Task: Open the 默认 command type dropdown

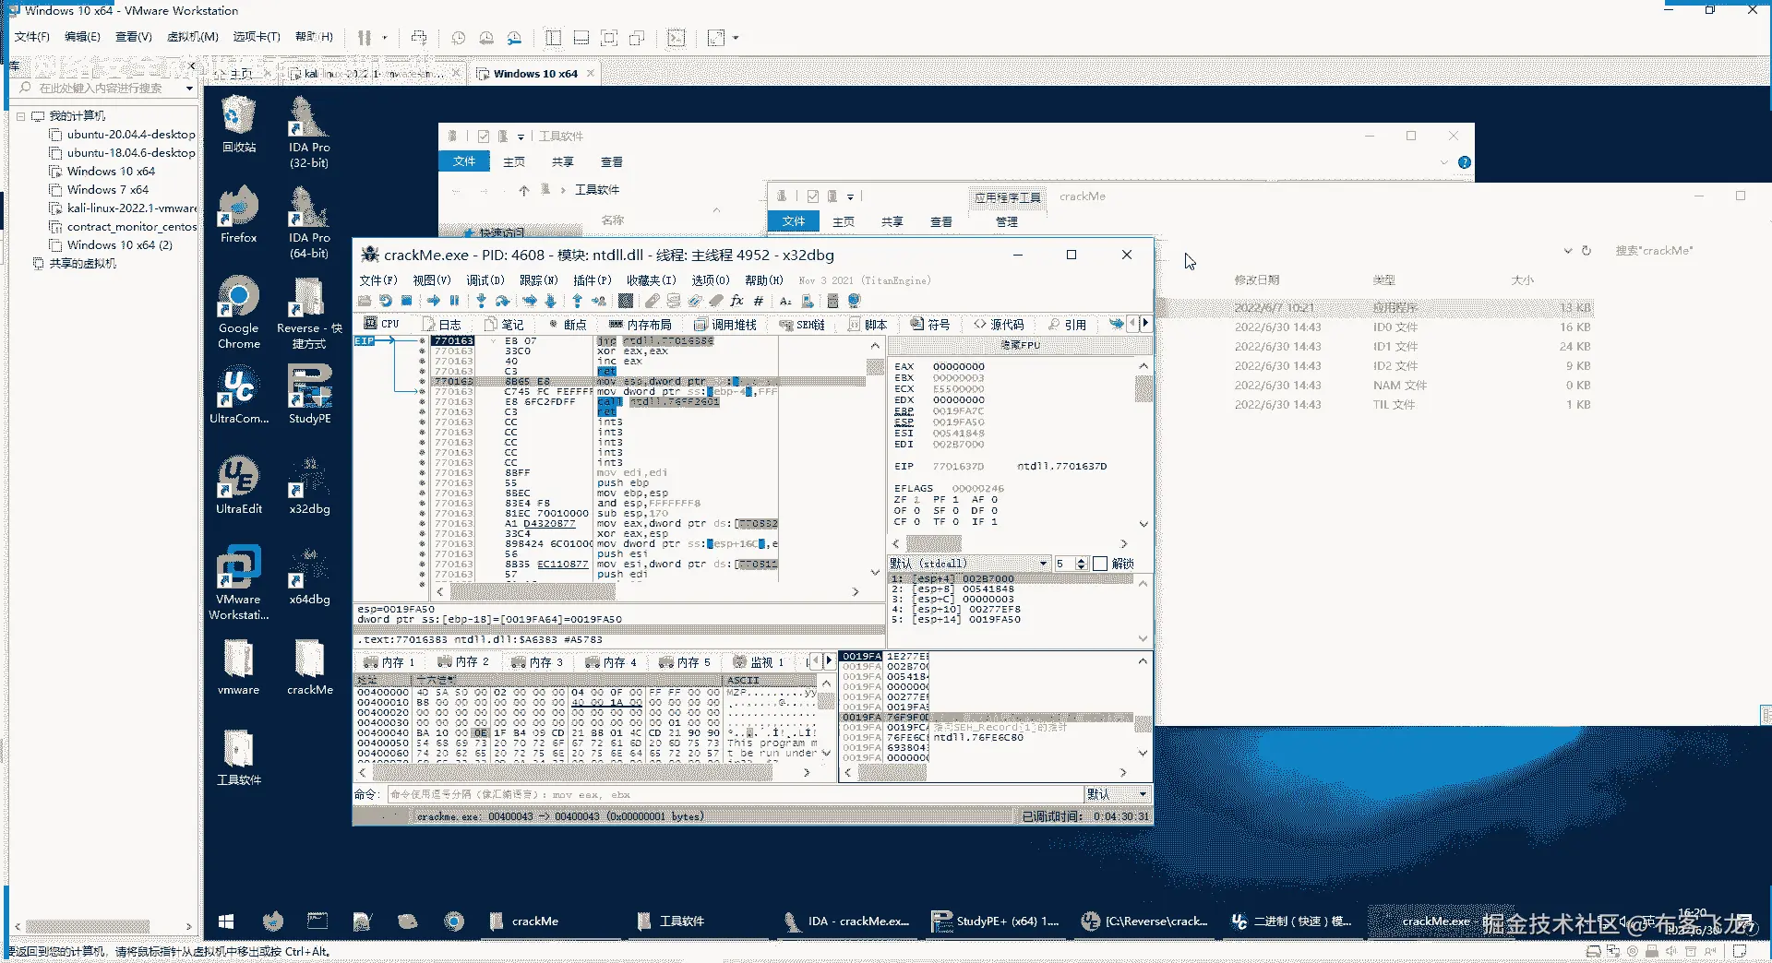Action: click(1116, 794)
